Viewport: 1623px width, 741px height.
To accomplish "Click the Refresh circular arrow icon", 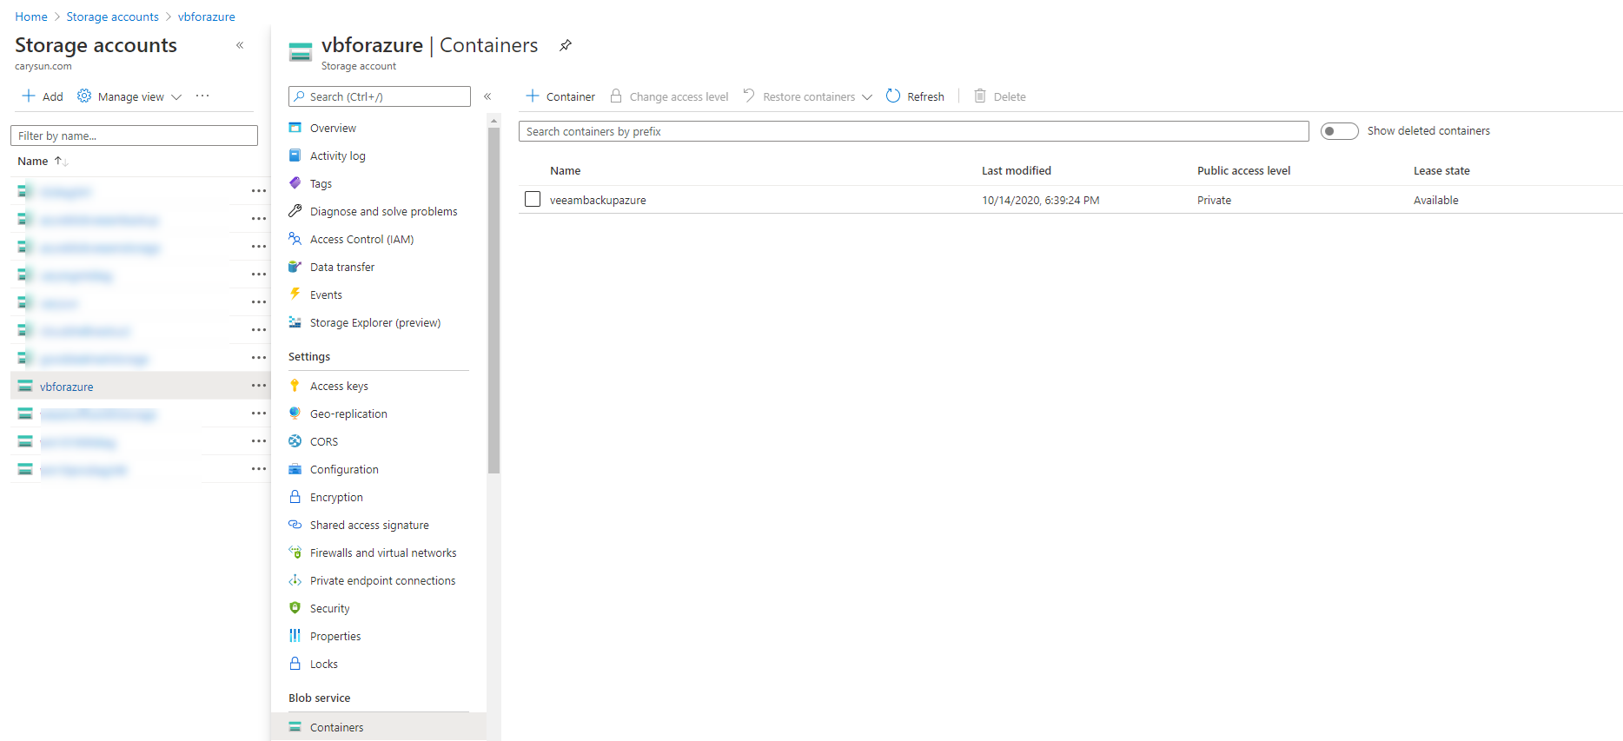I will pos(893,96).
